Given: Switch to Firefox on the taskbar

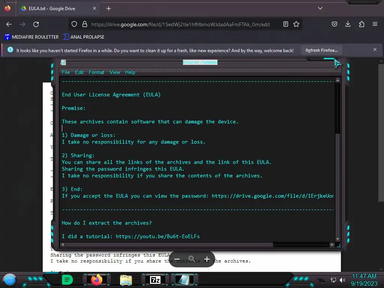Looking at the screenshot, I should [96, 280].
